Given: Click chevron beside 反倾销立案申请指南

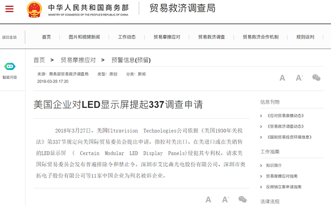Looking at the screenshot, I should point(261,187).
